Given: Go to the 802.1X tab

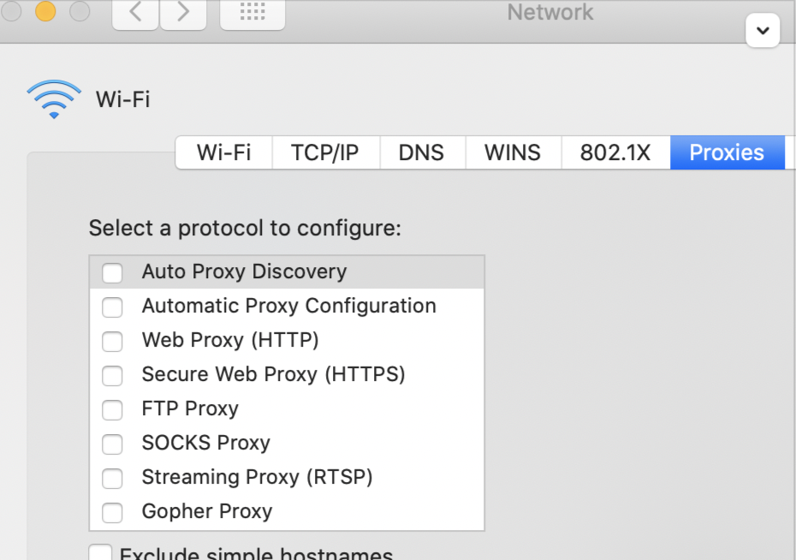Looking at the screenshot, I should [615, 152].
